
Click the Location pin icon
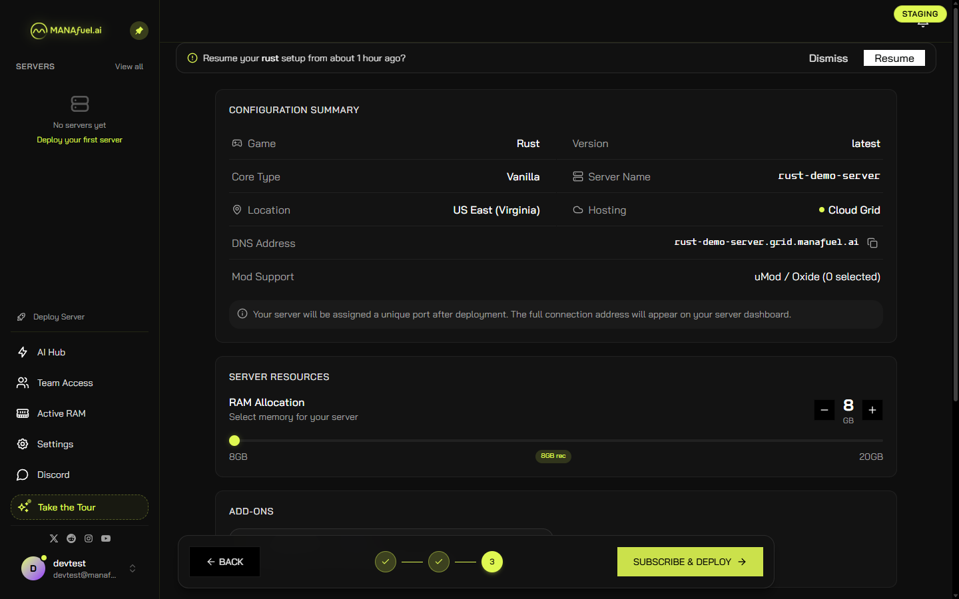[x=237, y=210]
